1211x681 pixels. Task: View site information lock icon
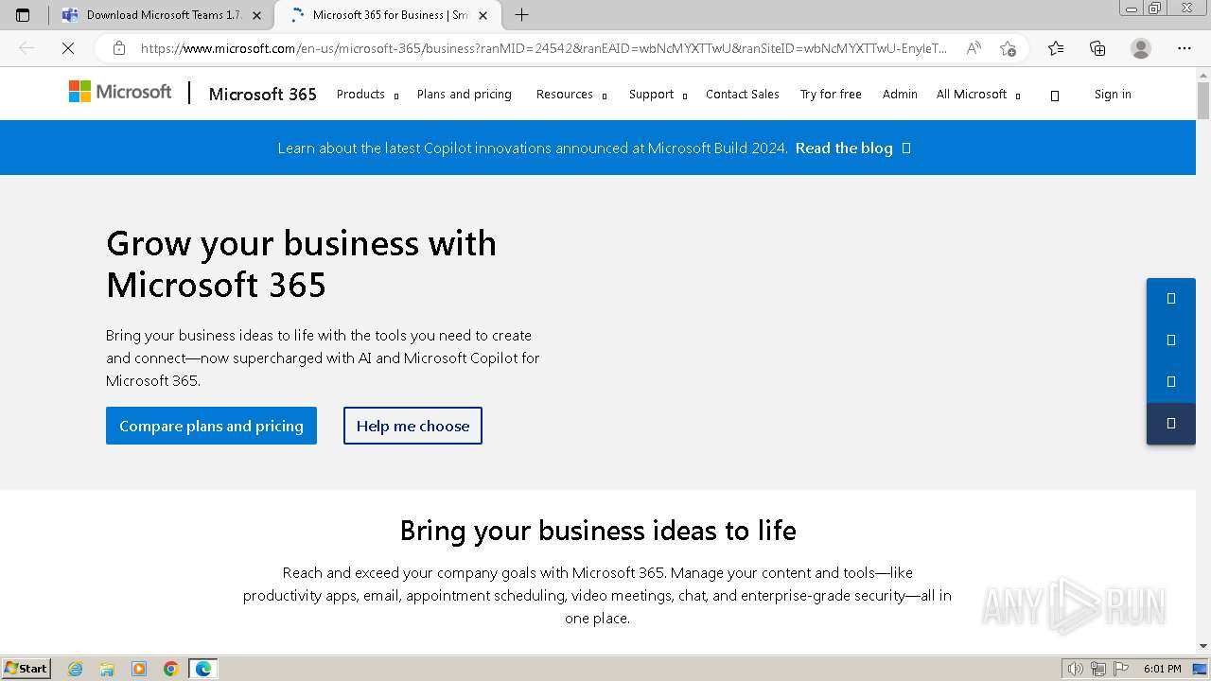(119, 48)
